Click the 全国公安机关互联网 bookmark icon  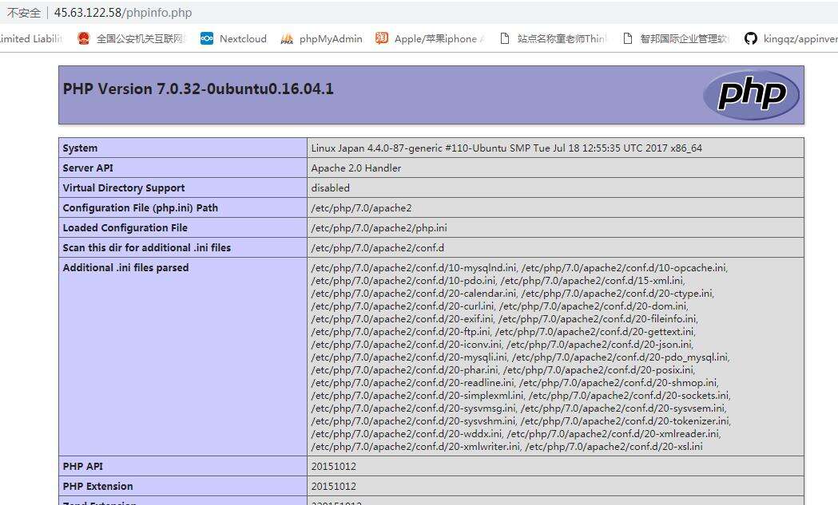tap(84, 38)
